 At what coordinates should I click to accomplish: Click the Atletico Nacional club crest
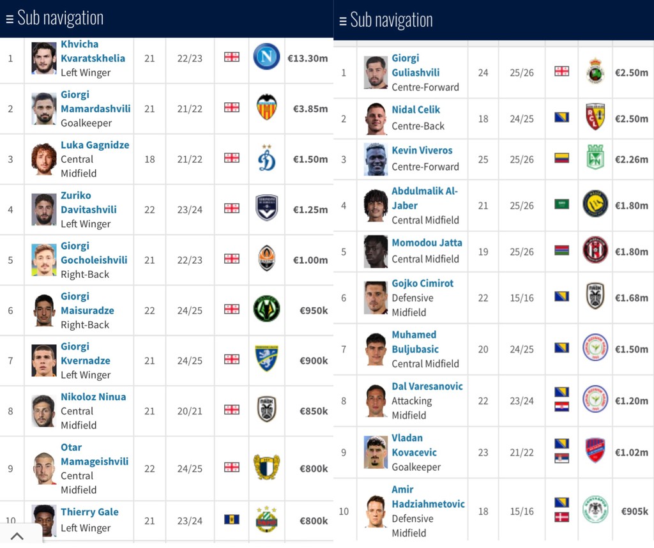click(595, 158)
